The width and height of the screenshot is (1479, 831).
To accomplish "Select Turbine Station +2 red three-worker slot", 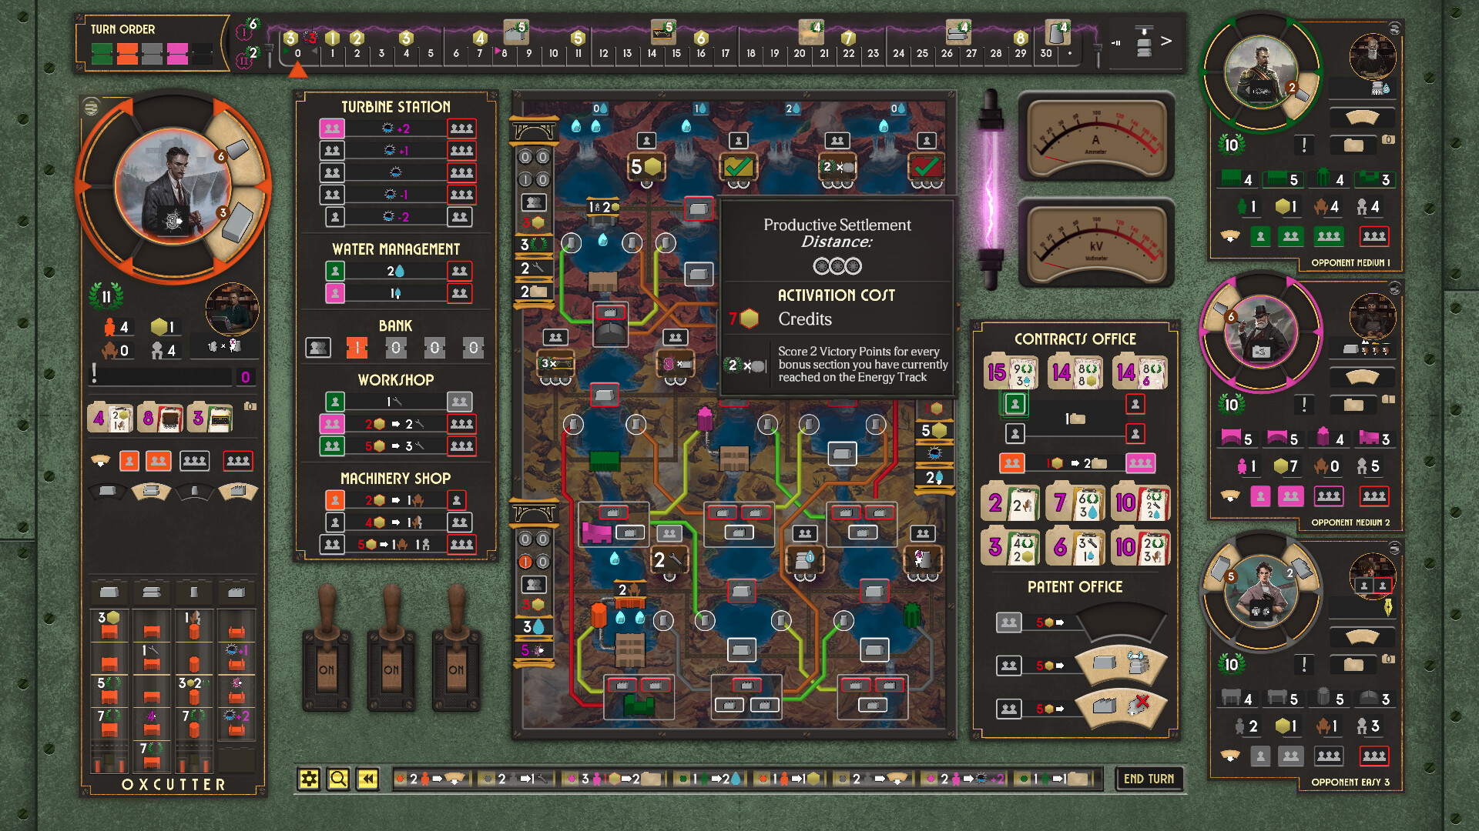I will (461, 128).
